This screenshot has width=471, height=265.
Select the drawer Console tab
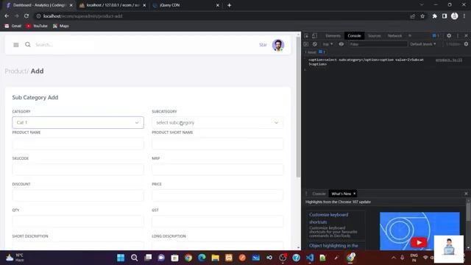tap(319, 194)
